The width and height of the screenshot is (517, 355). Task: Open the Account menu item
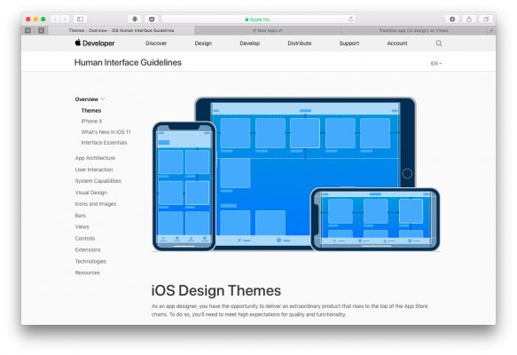tap(397, 43)
